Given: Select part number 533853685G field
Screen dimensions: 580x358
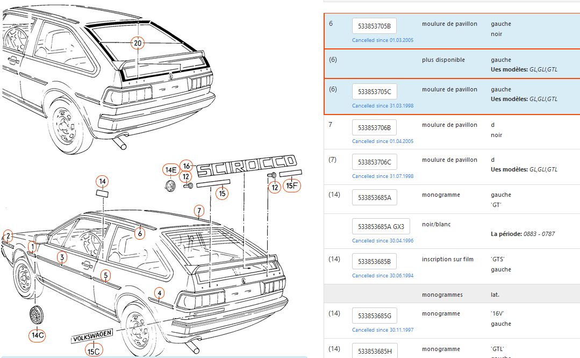Looking at the screenshot, I should click(x=374, y=316).
